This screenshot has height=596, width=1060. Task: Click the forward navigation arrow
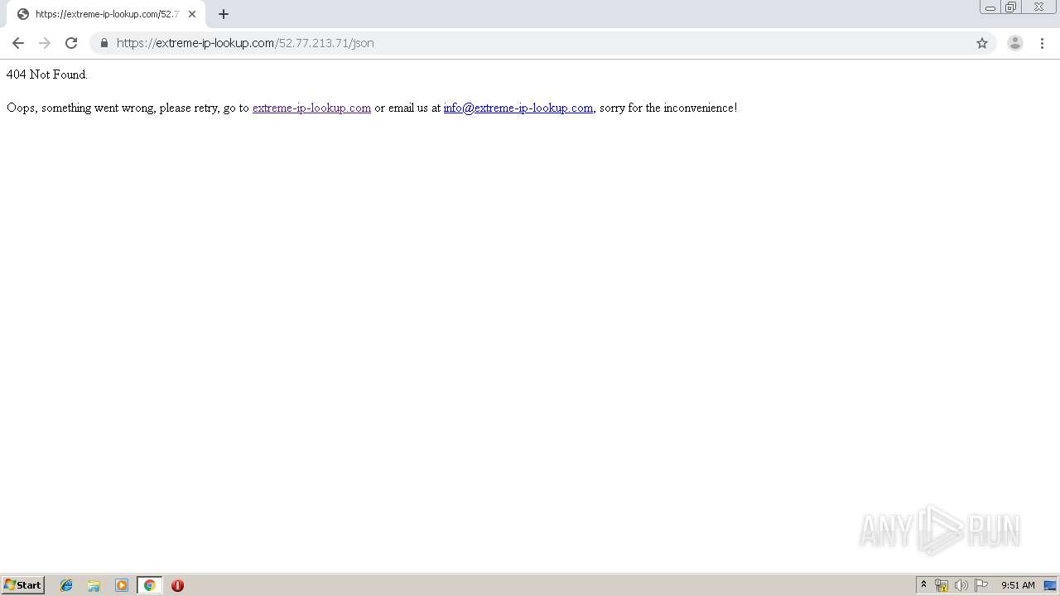click(45, 43)
